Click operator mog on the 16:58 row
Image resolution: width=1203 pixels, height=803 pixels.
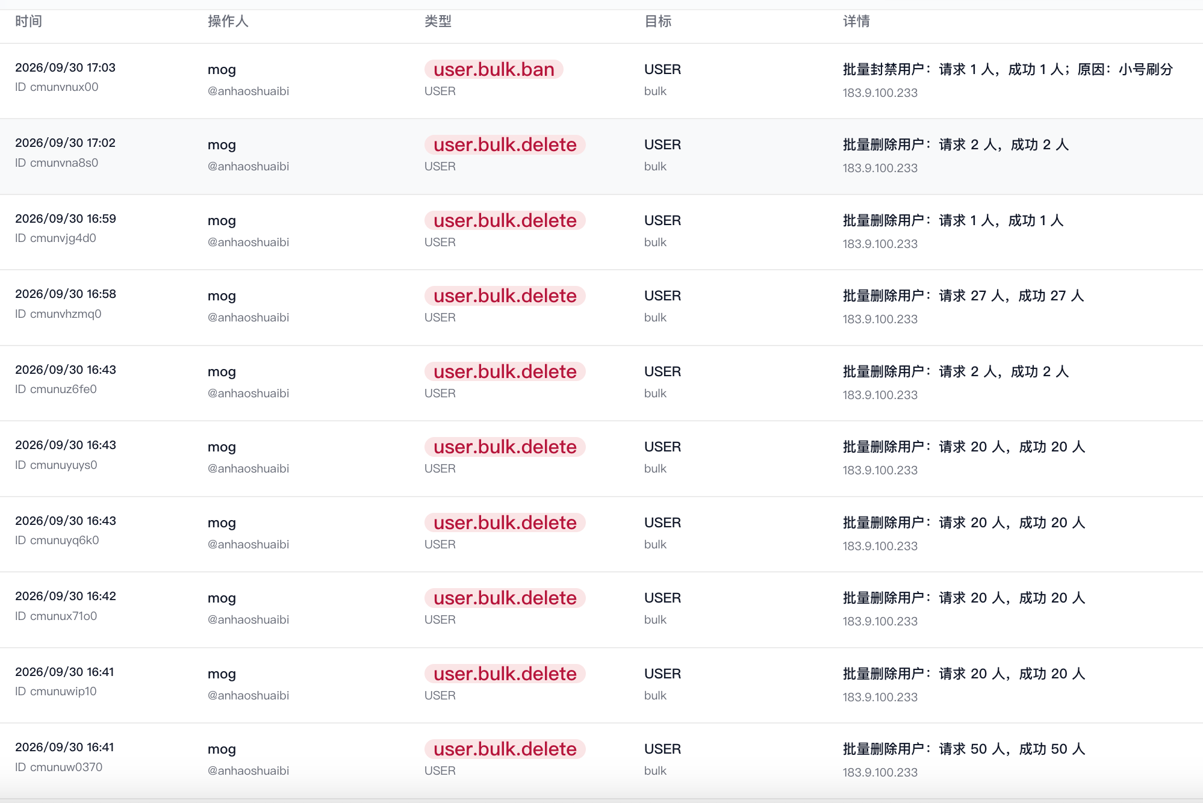point(222,296)
